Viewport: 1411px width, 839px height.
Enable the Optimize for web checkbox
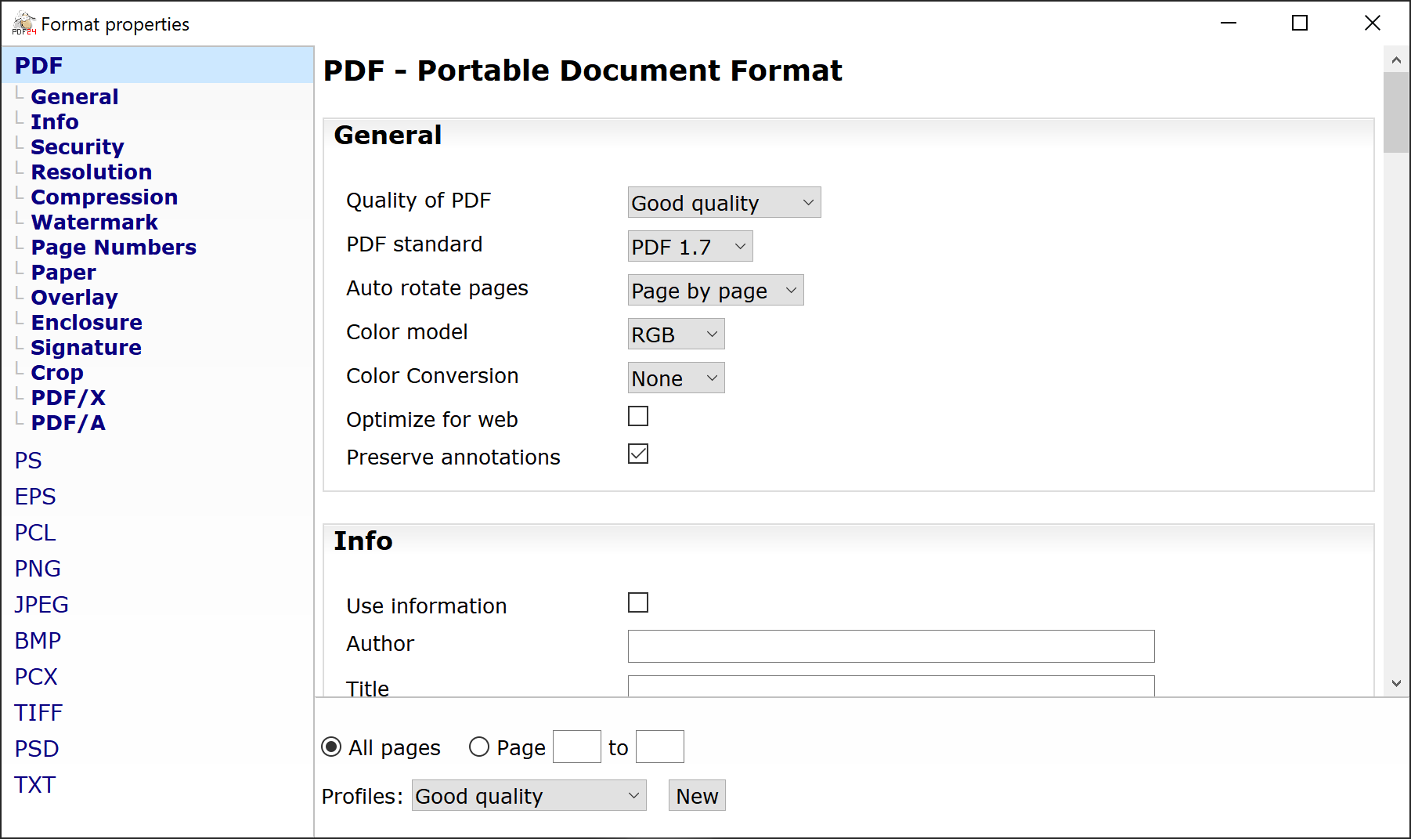638,416
